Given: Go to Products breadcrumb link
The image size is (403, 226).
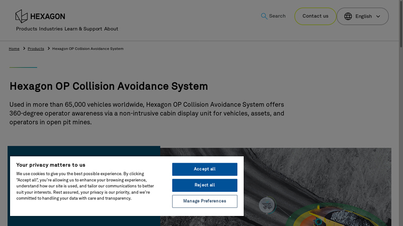Looking at the screenshot, I should click(36, 49).
